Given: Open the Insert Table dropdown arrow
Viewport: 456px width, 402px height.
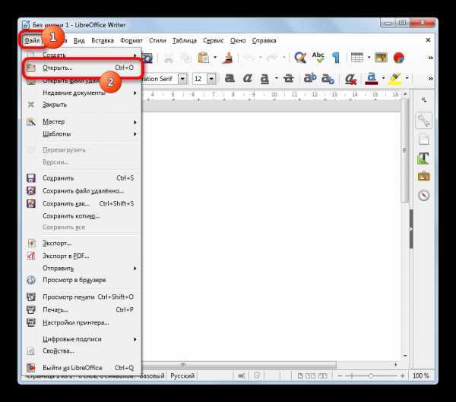Looking at the screenshot, I should coord(369,58).
